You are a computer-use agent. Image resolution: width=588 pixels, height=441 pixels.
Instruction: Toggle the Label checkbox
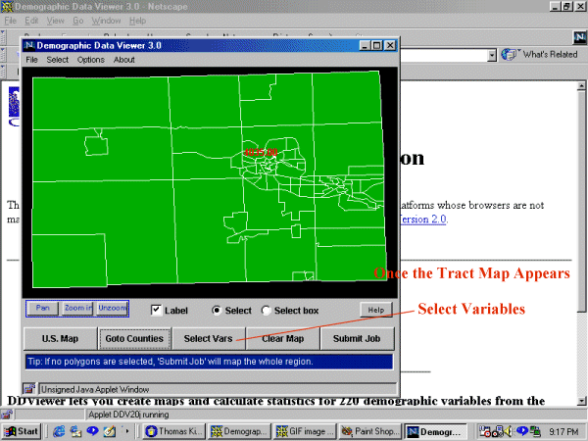coord(157,311)
